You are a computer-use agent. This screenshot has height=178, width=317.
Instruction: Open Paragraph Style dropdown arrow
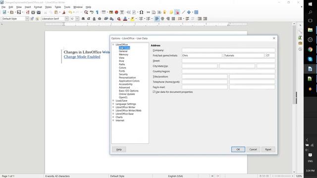[27, 19]
